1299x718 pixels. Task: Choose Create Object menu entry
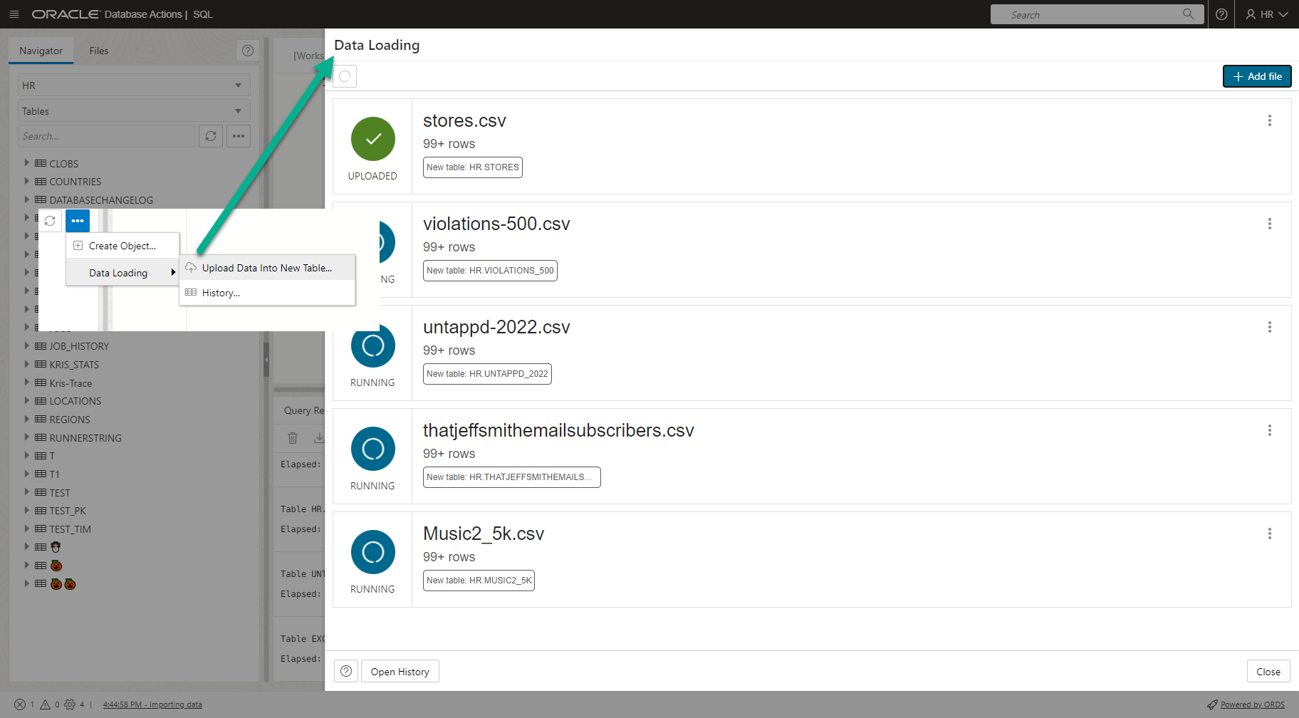pos(122,246)
